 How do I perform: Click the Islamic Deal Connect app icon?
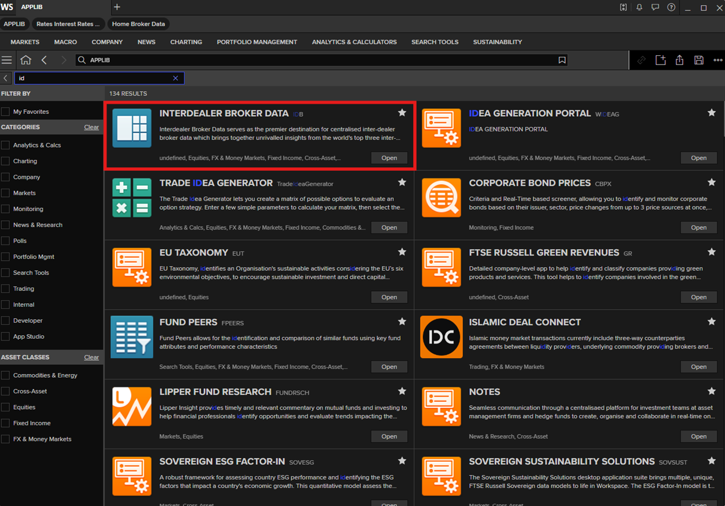441,337
